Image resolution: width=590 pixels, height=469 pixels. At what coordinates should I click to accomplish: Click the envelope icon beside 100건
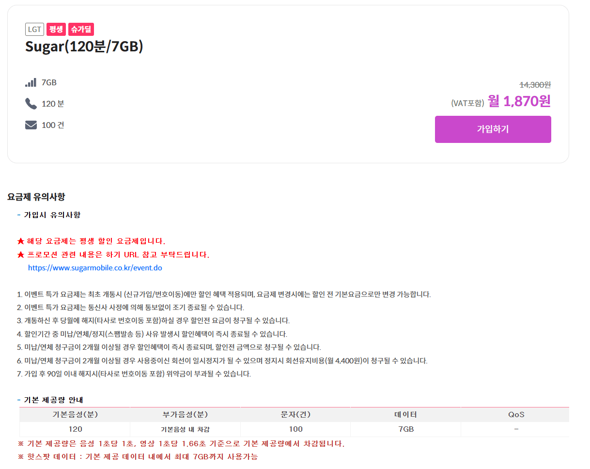[x=30, y=125]
